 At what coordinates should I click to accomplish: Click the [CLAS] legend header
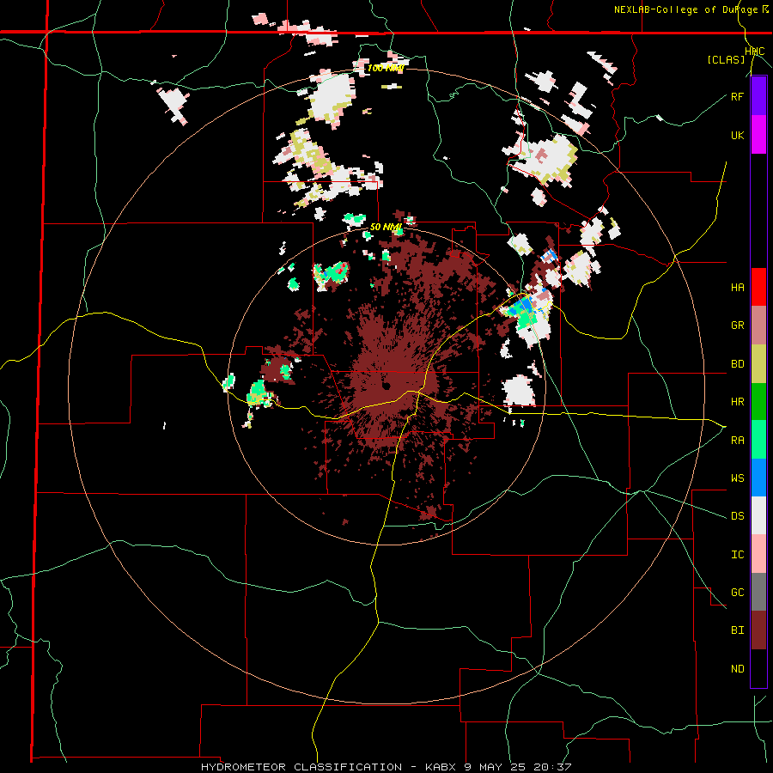(726, 59)
